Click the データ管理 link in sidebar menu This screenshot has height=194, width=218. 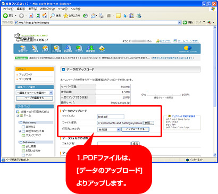pos(25,79)
